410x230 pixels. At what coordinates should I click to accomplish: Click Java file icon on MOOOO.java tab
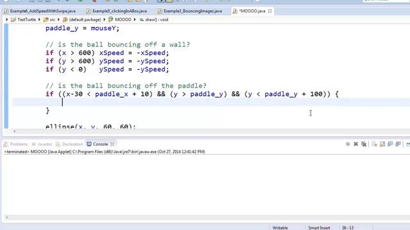[235, 11]
